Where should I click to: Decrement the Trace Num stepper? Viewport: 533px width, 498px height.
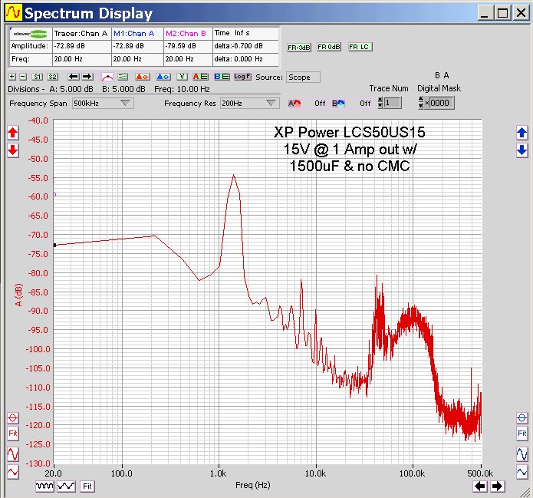pyautogui.click(x=380, y=106)
